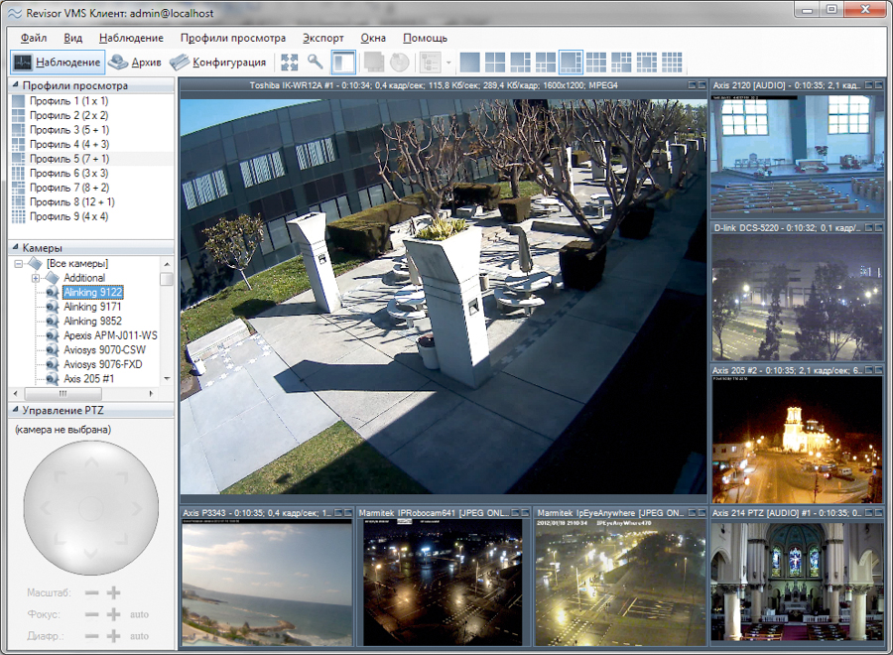Click camera tree horizontal scroll right arrow
Viewport: 893px width, 655px height.
[x=151, y=393]
